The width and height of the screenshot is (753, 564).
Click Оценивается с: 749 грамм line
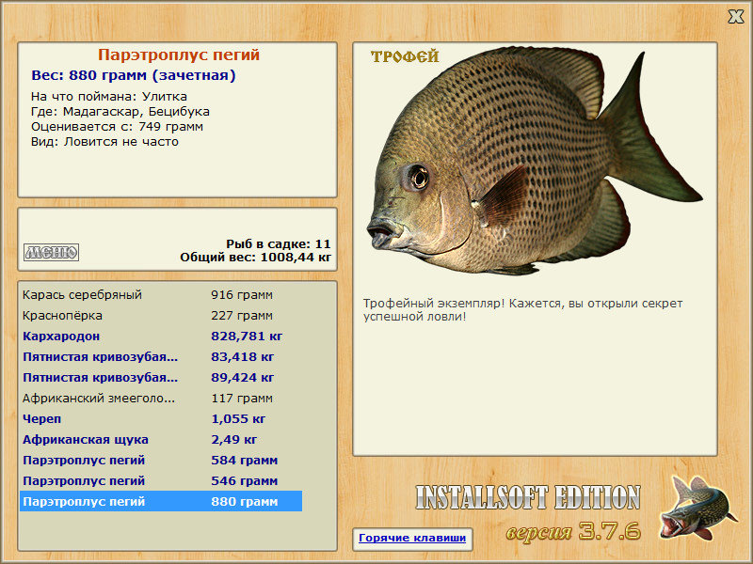[117, 127]
